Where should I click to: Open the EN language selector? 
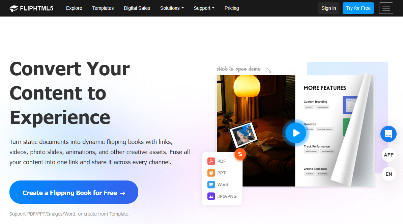(388, 174)
